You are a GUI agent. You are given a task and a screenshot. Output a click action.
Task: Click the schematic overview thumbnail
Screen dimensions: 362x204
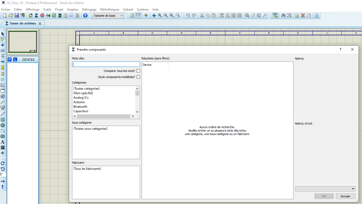coord(23,42)
